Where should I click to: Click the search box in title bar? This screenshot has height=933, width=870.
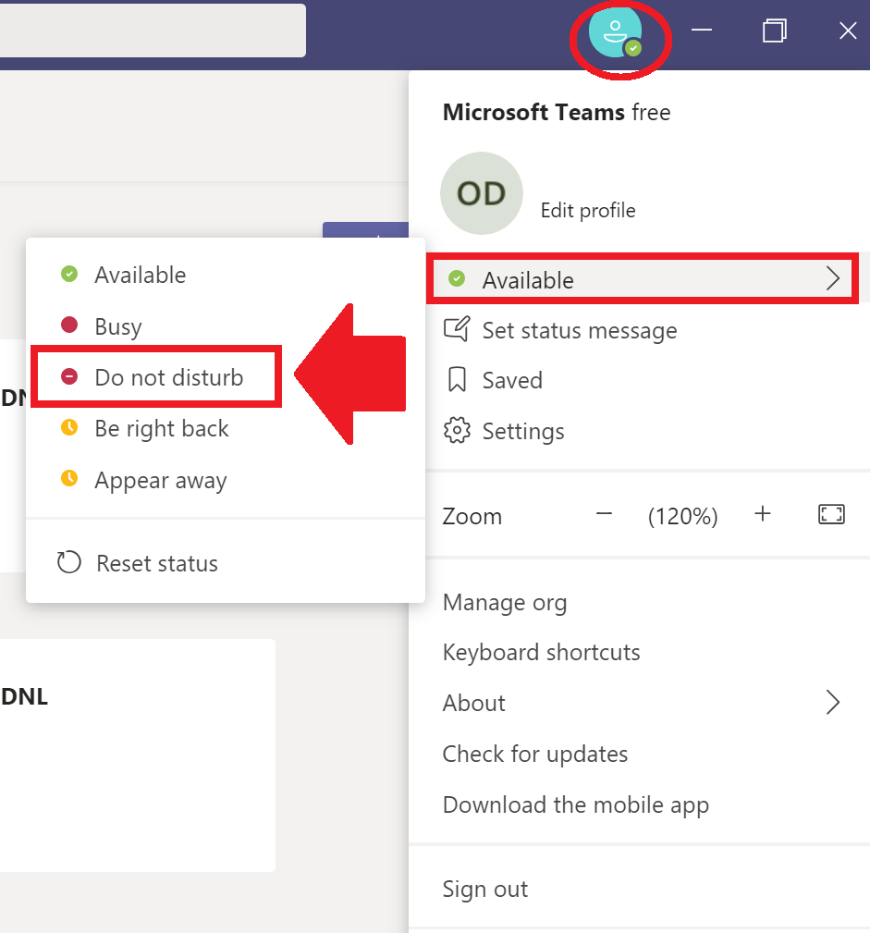(153, 31)
